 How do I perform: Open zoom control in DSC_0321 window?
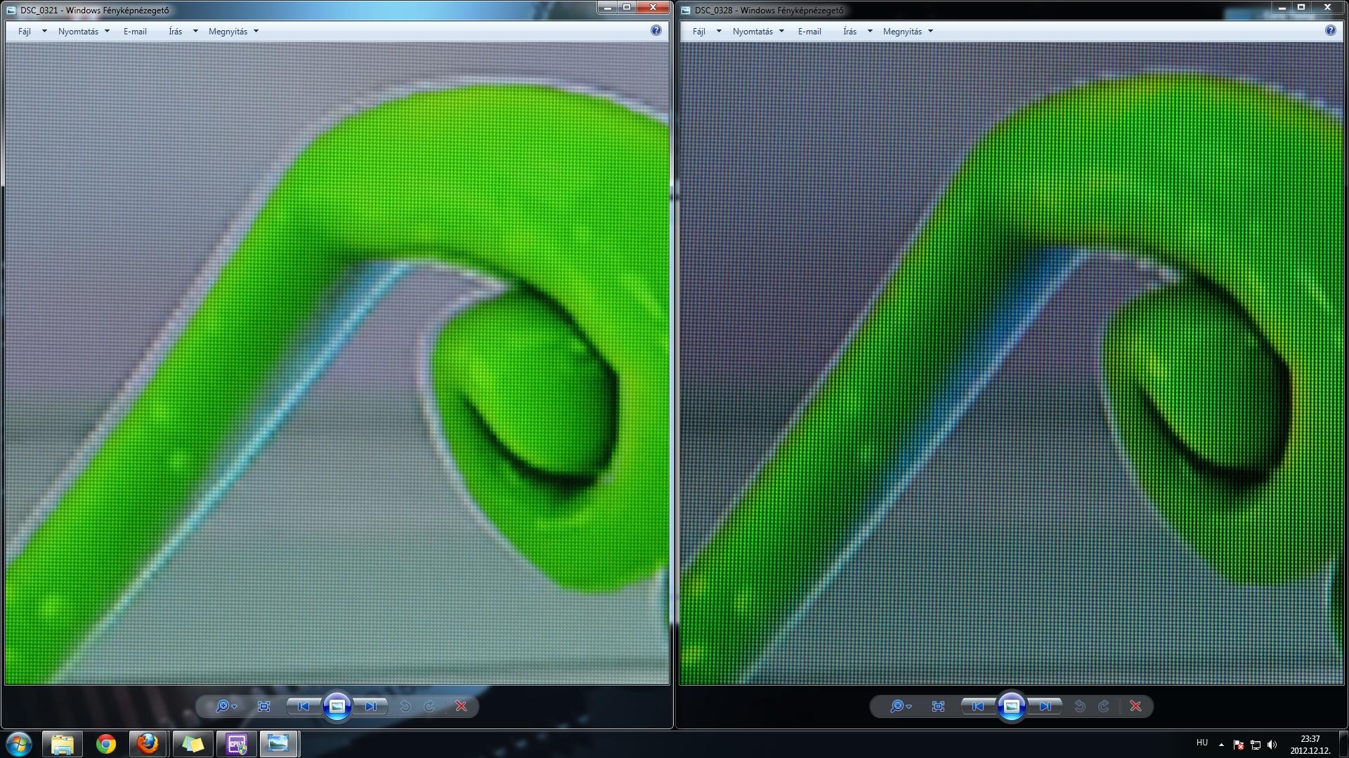click(x=226, y=707)
